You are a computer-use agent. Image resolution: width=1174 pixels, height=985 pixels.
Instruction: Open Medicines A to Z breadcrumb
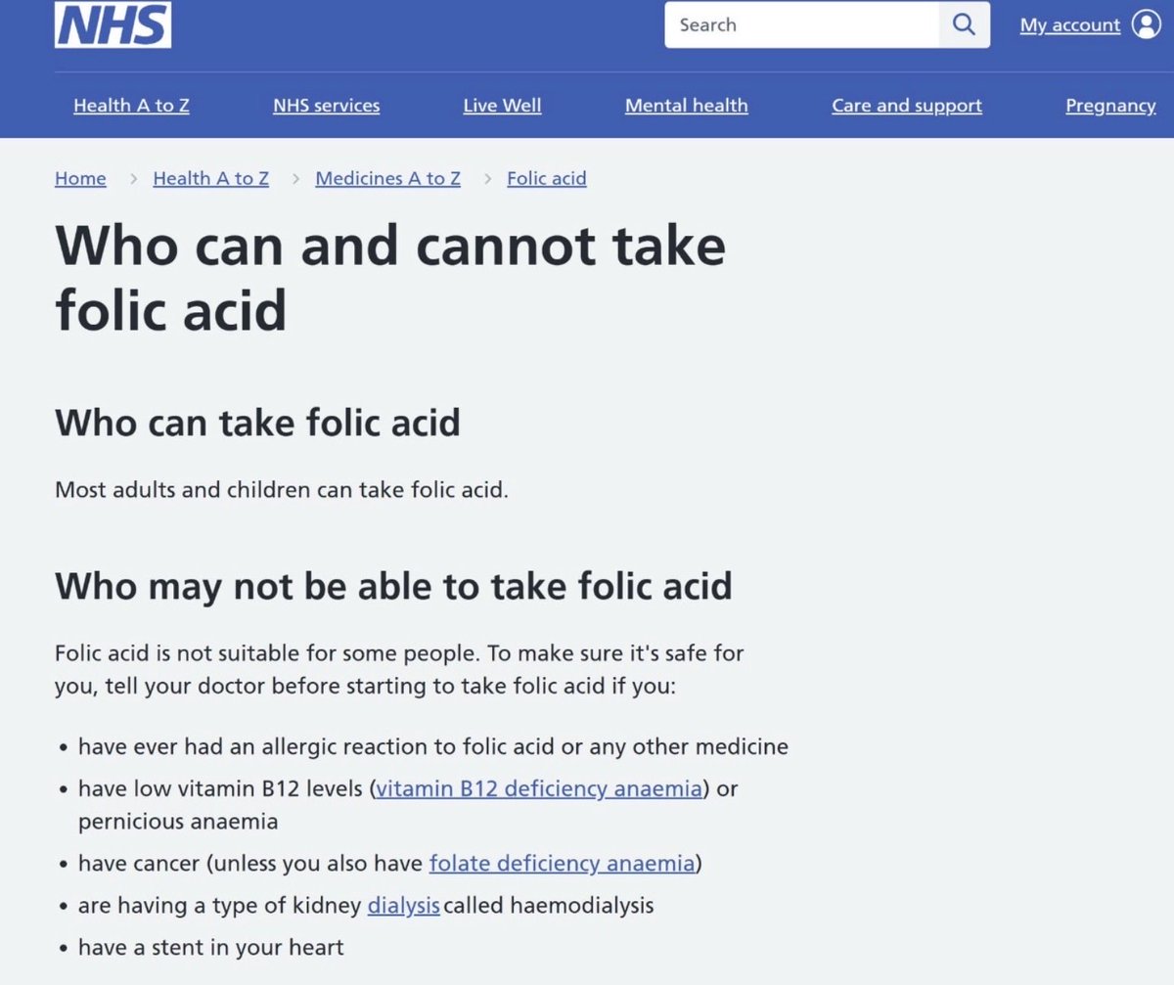pyautogui.click(x=387, y=178)
